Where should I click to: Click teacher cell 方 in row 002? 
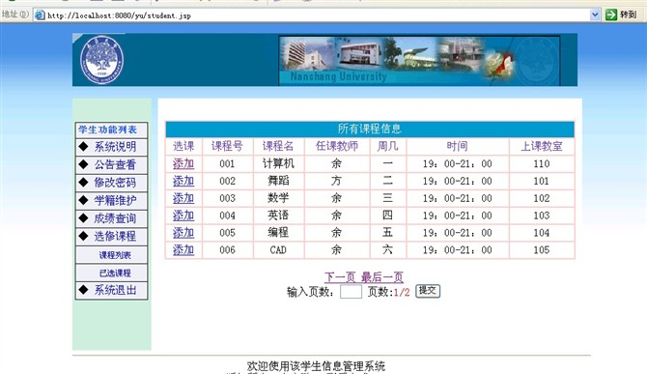pos(336,181)
